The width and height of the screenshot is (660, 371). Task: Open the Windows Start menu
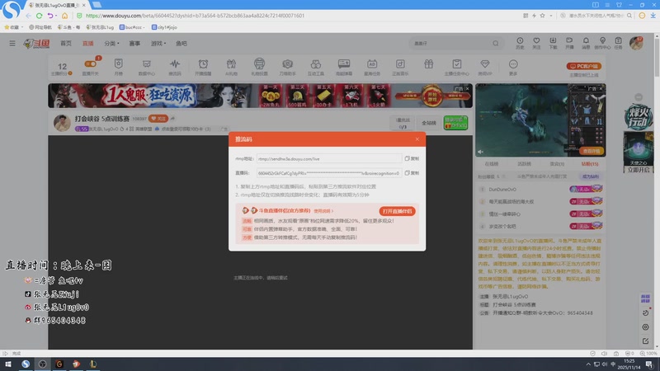pos(8,364)
